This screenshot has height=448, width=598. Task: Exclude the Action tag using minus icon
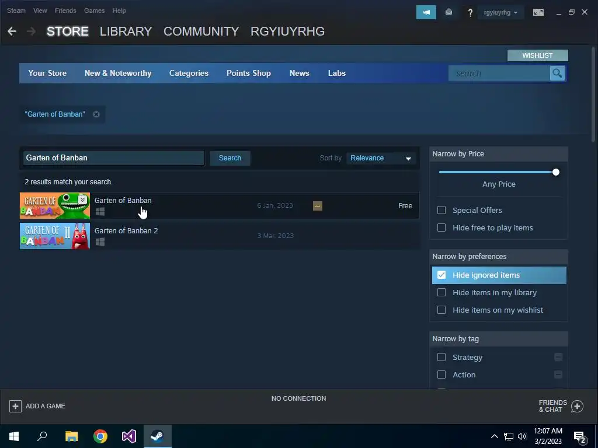click(558, 374)
